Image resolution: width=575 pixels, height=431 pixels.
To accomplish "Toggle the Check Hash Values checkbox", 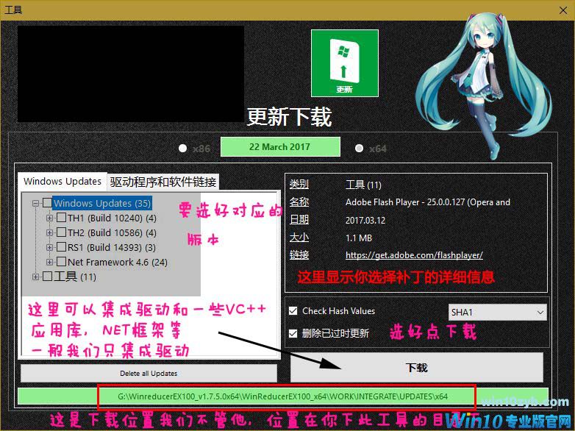I will pos(294,311).
